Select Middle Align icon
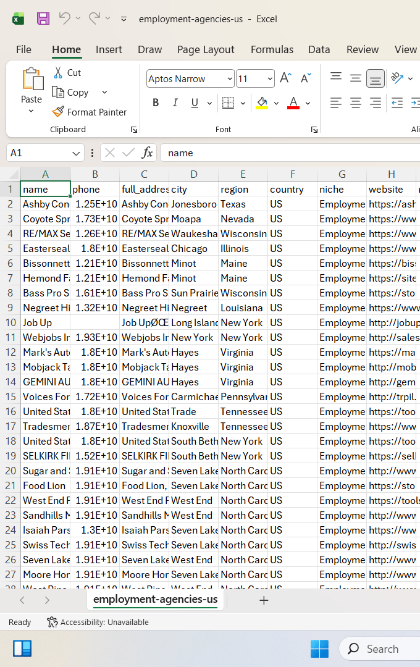The height and width of the screenshot is (667, 420). (356, 78)
